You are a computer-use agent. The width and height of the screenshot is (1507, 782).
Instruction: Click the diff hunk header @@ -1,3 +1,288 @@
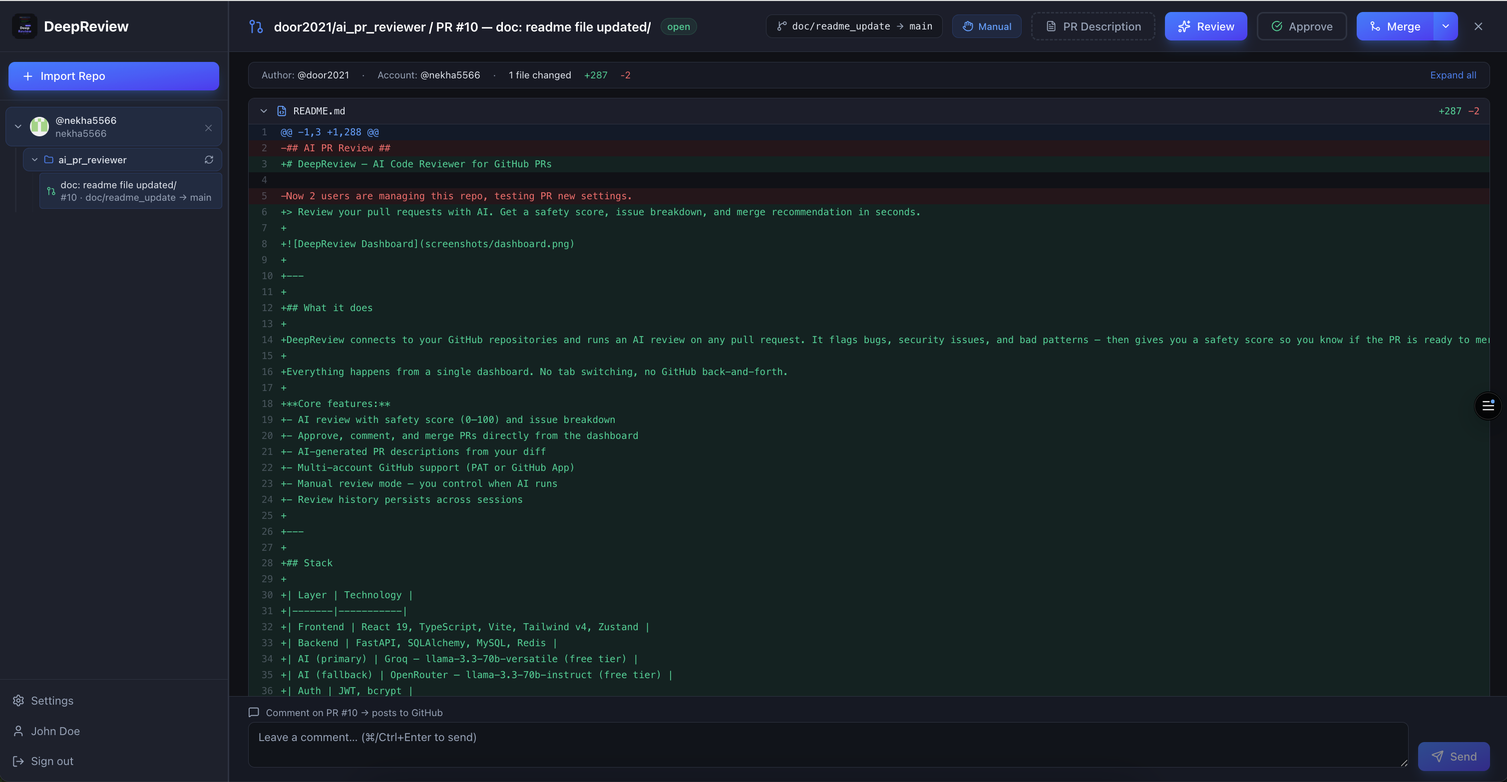(869, 132)
